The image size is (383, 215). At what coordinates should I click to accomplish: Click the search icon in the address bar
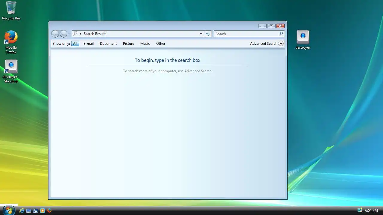(75, 34)
